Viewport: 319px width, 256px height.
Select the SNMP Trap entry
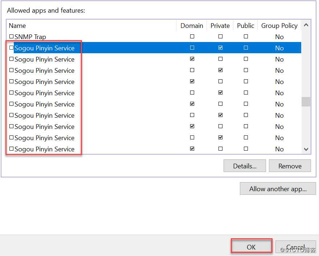tap(30, 37)
